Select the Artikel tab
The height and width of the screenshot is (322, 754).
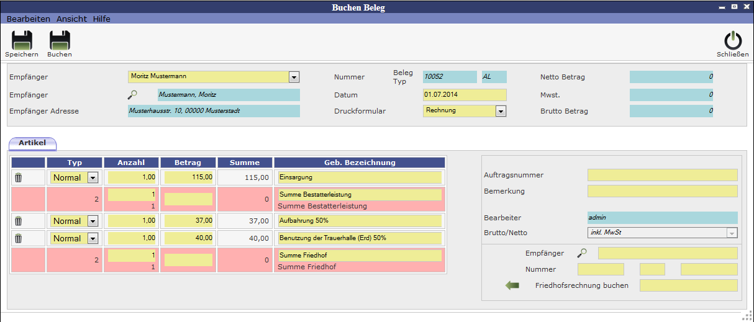[x=32, y=143]
